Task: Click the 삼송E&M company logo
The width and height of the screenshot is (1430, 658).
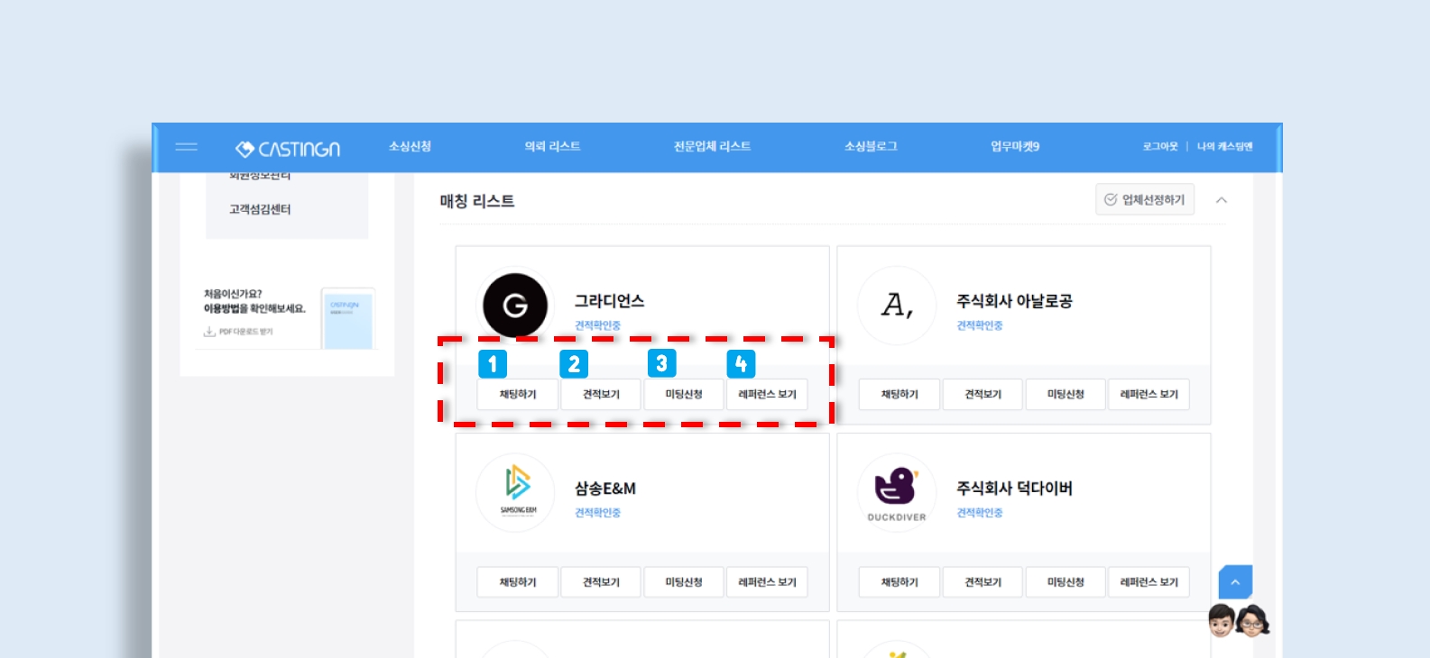Action: click(515, 492)
